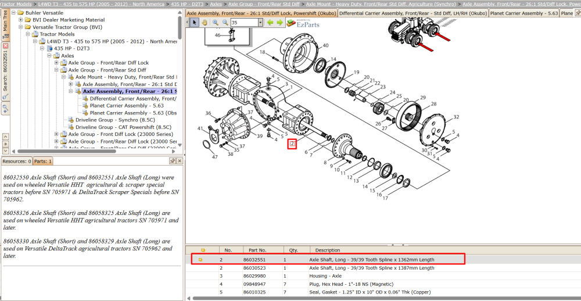Select Planet Carrier Assembly - 5.63 (Obs) in the tree
Image resolution: width=581 pixels, height=301 pixels.
coord(133,113)
